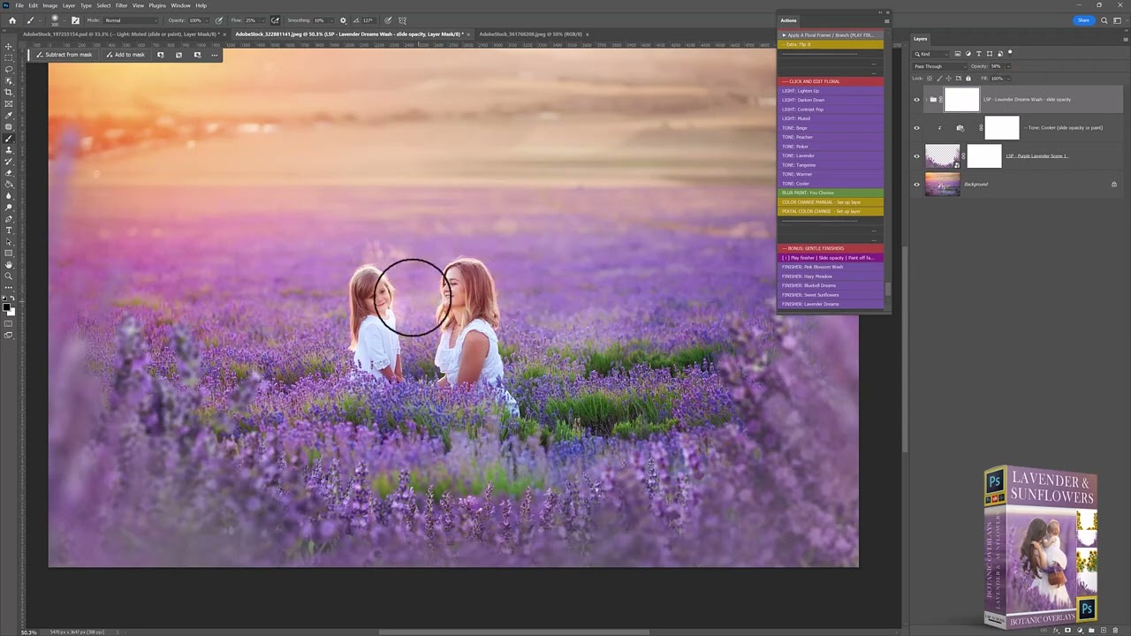Screen dimensions: 1131x636
Task: Switch to AdobeStock_197255154.psd tab
Action: click(x=122, y=34)
